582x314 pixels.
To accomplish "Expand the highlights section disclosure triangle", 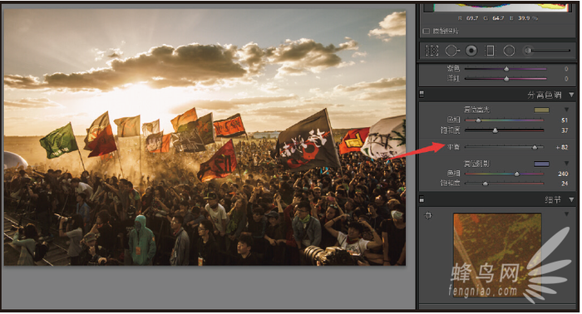I will point(566,110).
